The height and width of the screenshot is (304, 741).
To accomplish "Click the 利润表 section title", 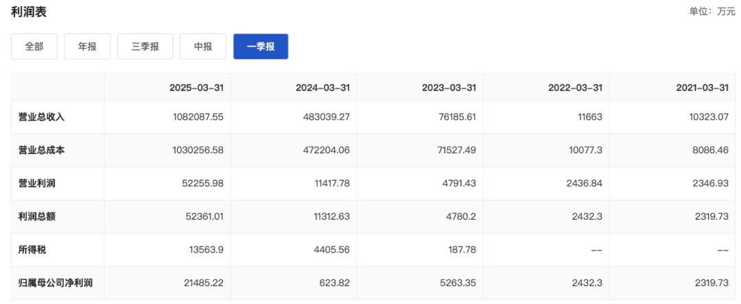I will point(29,12).
